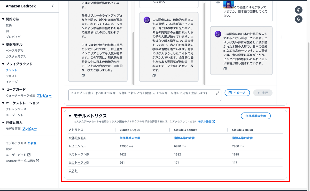This screenshot has height=191, width=310.
Task: Click external link icon next to Bedrock サービス規約
Action: (x=37, y=161)
